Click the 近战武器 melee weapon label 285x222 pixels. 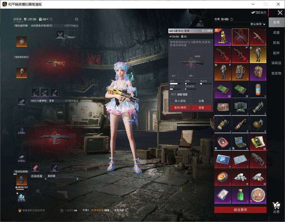[37, 176]
